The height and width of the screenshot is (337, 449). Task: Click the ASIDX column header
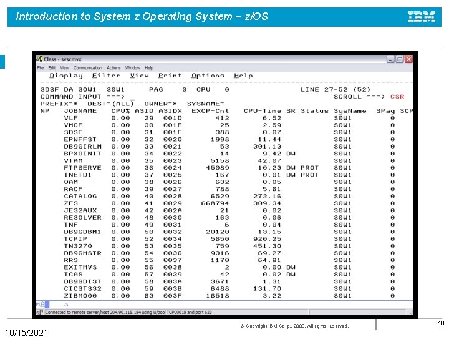[170, 111]
